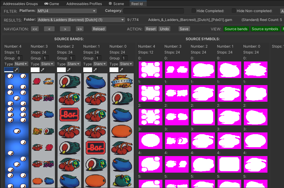Click symbol mask 4 in source symbols Number 0
The image size is (284, 188).
click(x=256, y=164)
